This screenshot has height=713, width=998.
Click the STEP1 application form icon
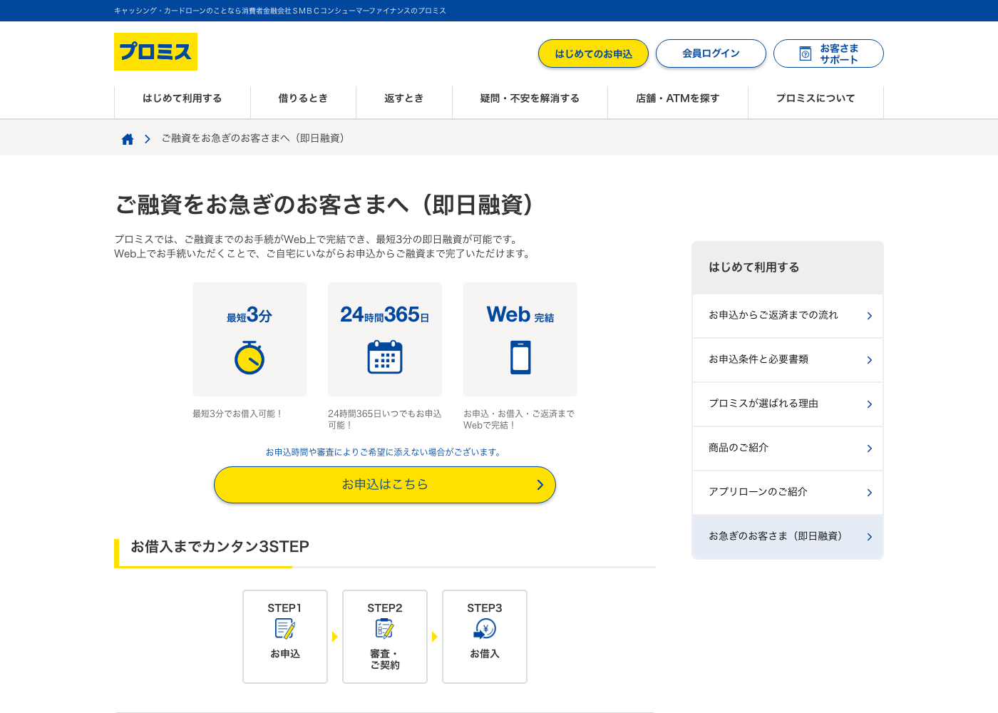point(285,629)
